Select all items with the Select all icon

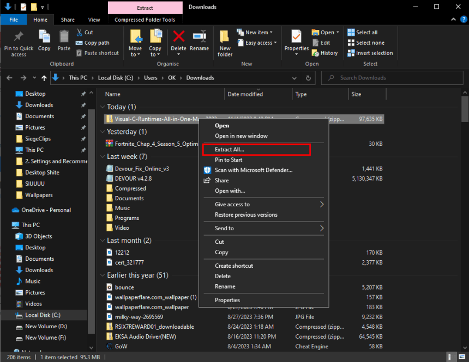[x=364, y=32]
